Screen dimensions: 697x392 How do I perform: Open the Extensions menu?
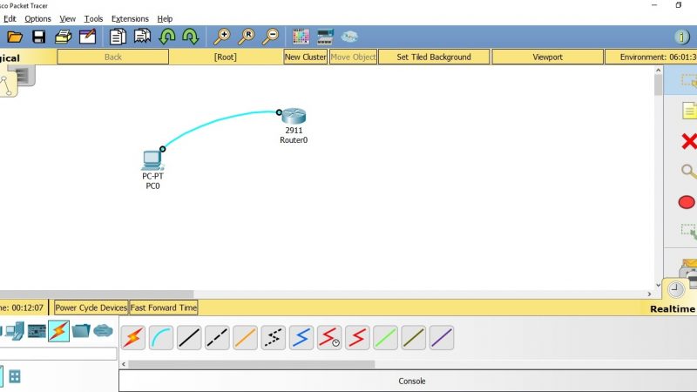coord(130,18)
